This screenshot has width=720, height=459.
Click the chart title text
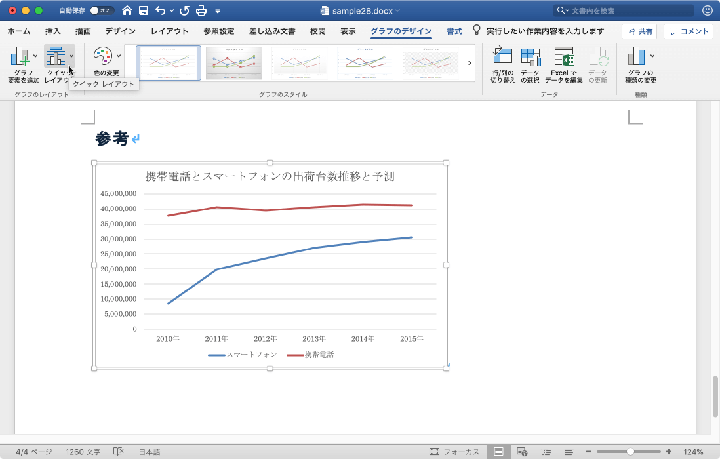click(x=270, y=176)
